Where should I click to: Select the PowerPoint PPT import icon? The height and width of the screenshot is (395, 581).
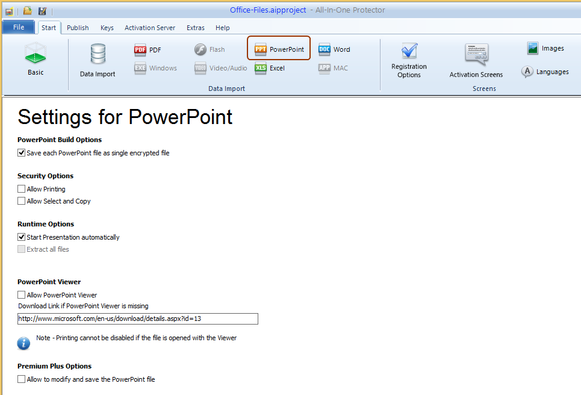[261, 49]
